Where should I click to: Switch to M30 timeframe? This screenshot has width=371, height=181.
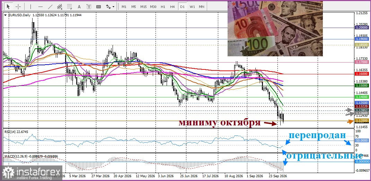click(153, 7)
